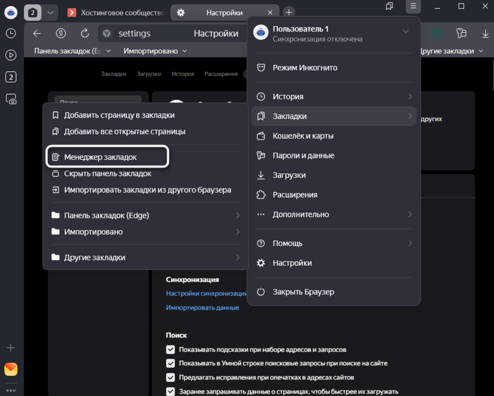Screen dimensions: 494x396
Task: Add a new tab with plus icon
Action: pyautogui.click(x=289, y=12)
